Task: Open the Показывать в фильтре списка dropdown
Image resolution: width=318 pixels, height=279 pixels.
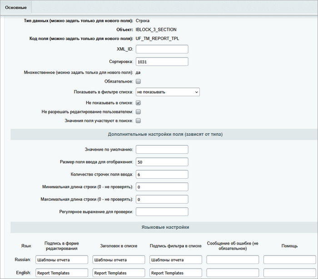Action: click(168, 92)
